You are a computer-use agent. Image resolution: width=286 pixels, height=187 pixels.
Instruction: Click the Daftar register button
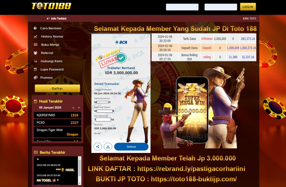tap(57, 88)
